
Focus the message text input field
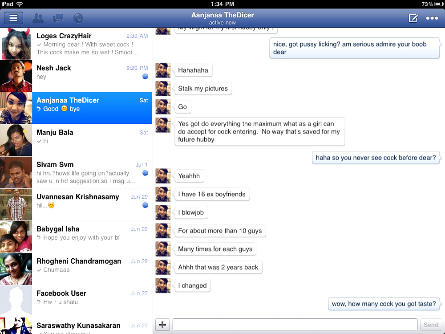pos(295,325)
